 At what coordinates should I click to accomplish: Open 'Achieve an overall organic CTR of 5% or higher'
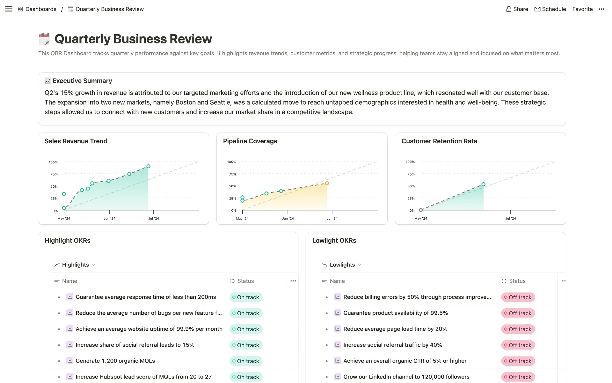click(x=405, y=361)
